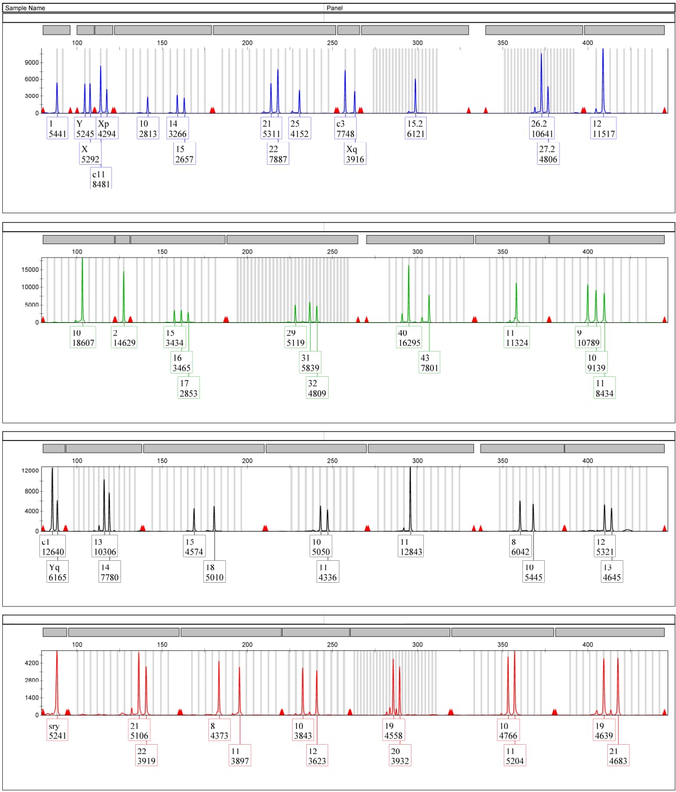Select the '12 11517' blue allele label
This screenshot has height=792, width=676.
(603, 128)
